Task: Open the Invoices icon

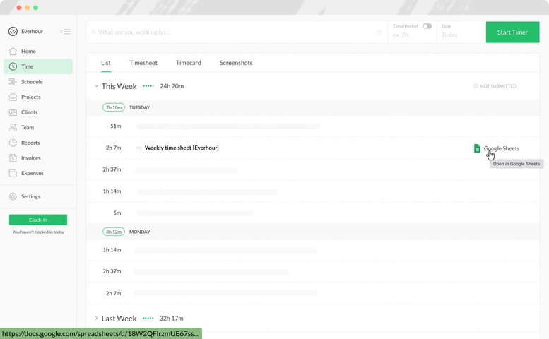Action: 13,157
